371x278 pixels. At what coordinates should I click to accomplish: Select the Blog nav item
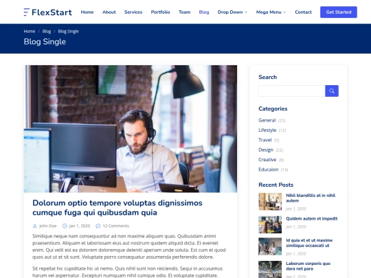[x=204, y=12]
